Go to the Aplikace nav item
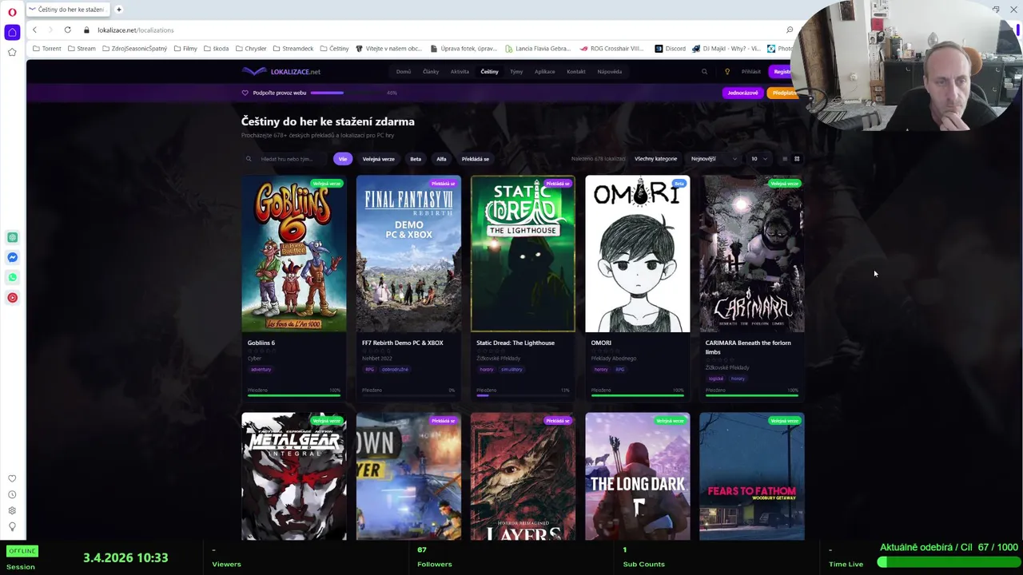This screenshot has height=575, width=1023. coord(545,72)
